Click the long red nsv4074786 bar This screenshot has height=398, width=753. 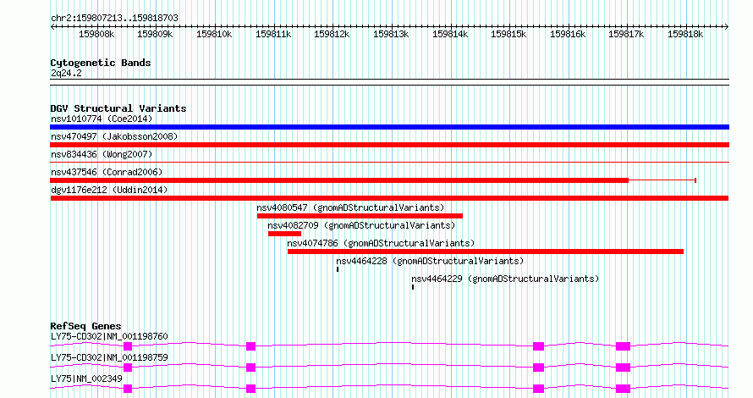(x=486, y=252)
